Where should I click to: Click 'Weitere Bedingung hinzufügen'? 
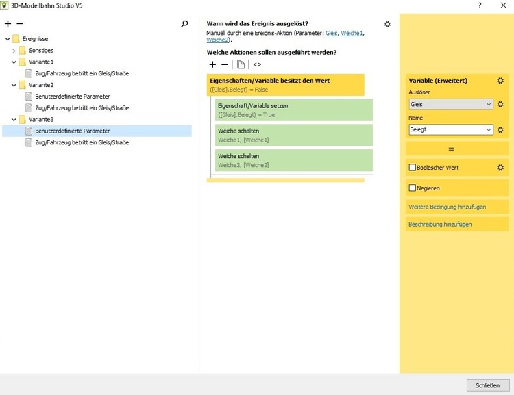[x=447, y=207]
